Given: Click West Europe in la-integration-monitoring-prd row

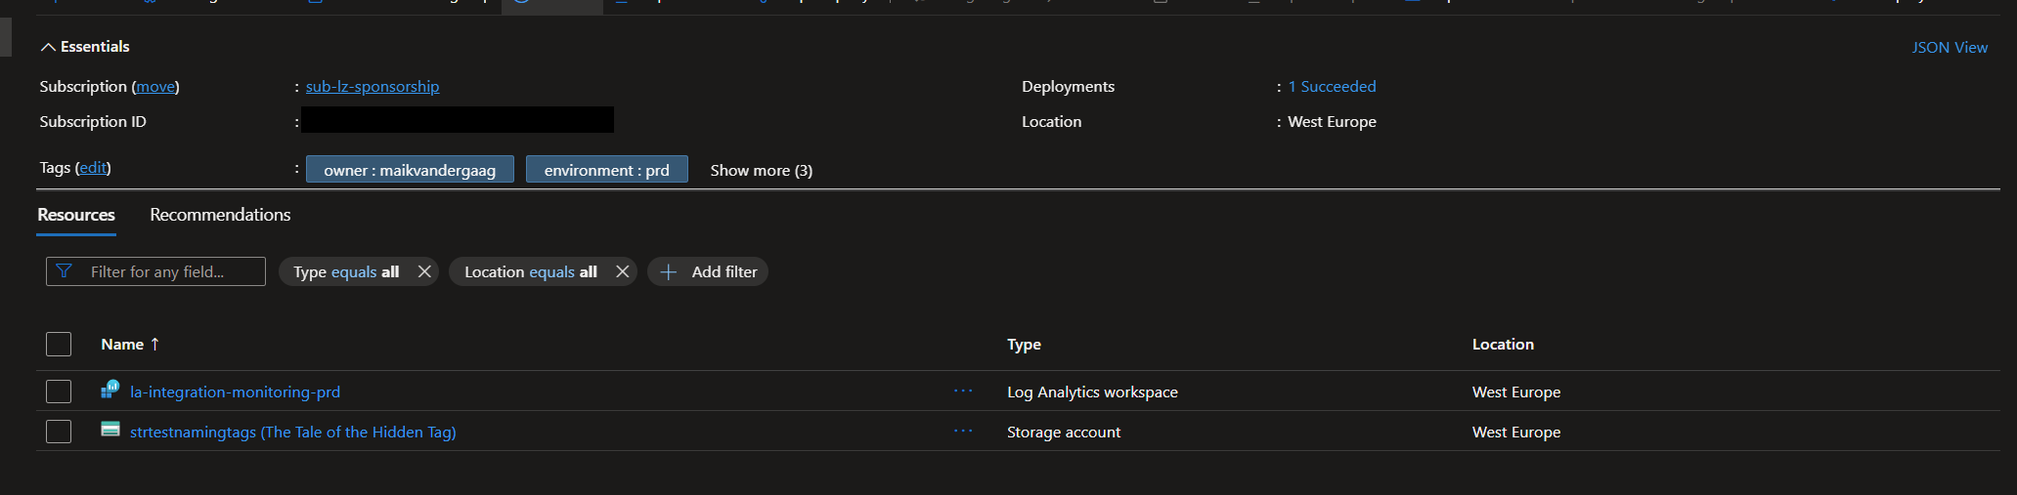Looking at the screenshot, I should point(1516,392).
